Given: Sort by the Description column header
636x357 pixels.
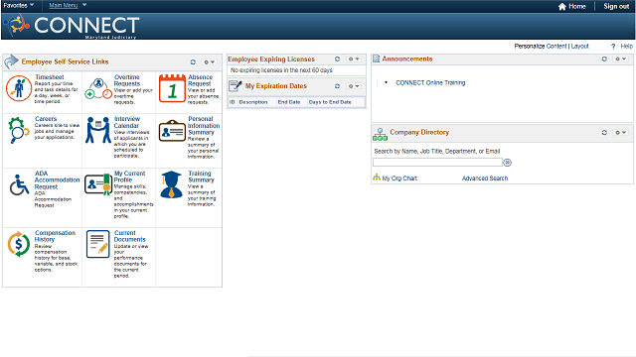Looking at the screenshot, I should (253, 102).
